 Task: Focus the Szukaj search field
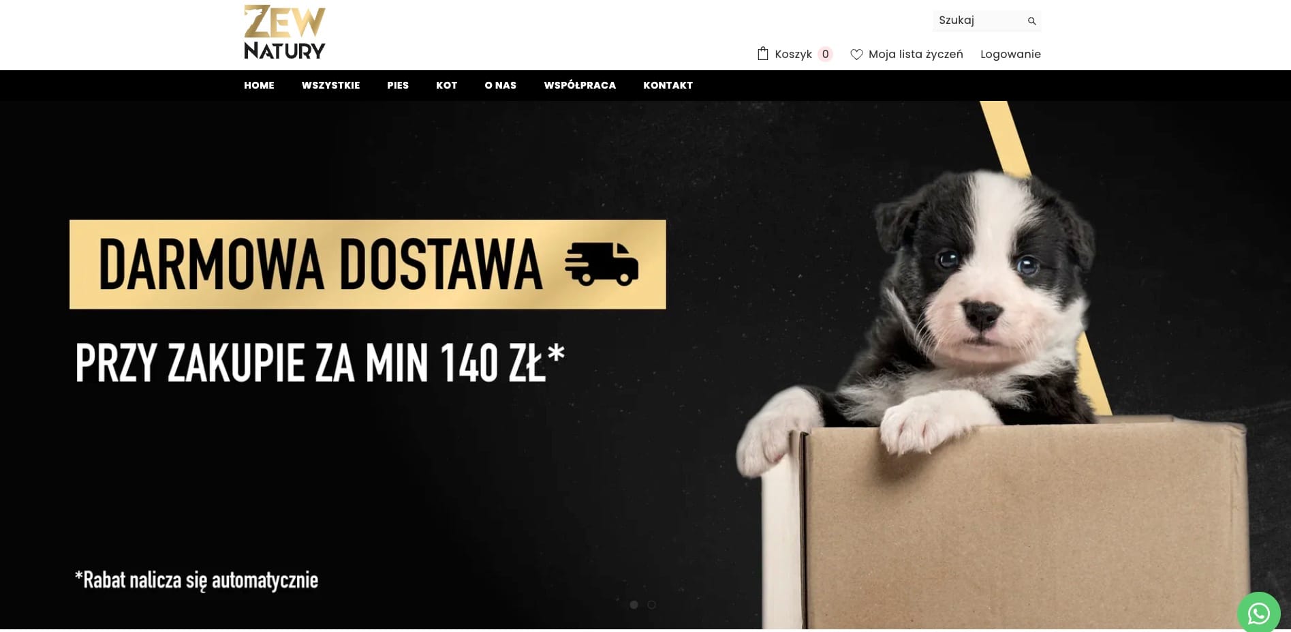980,20
